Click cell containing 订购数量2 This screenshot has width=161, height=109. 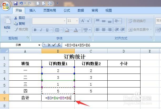91,64
